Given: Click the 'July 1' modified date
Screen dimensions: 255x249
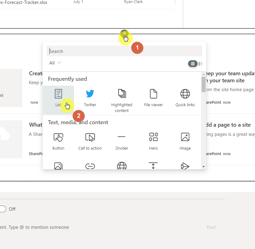Looking at the screenshot, I should point(78,2).
